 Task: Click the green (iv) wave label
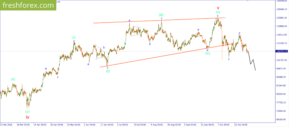point(207,53)
